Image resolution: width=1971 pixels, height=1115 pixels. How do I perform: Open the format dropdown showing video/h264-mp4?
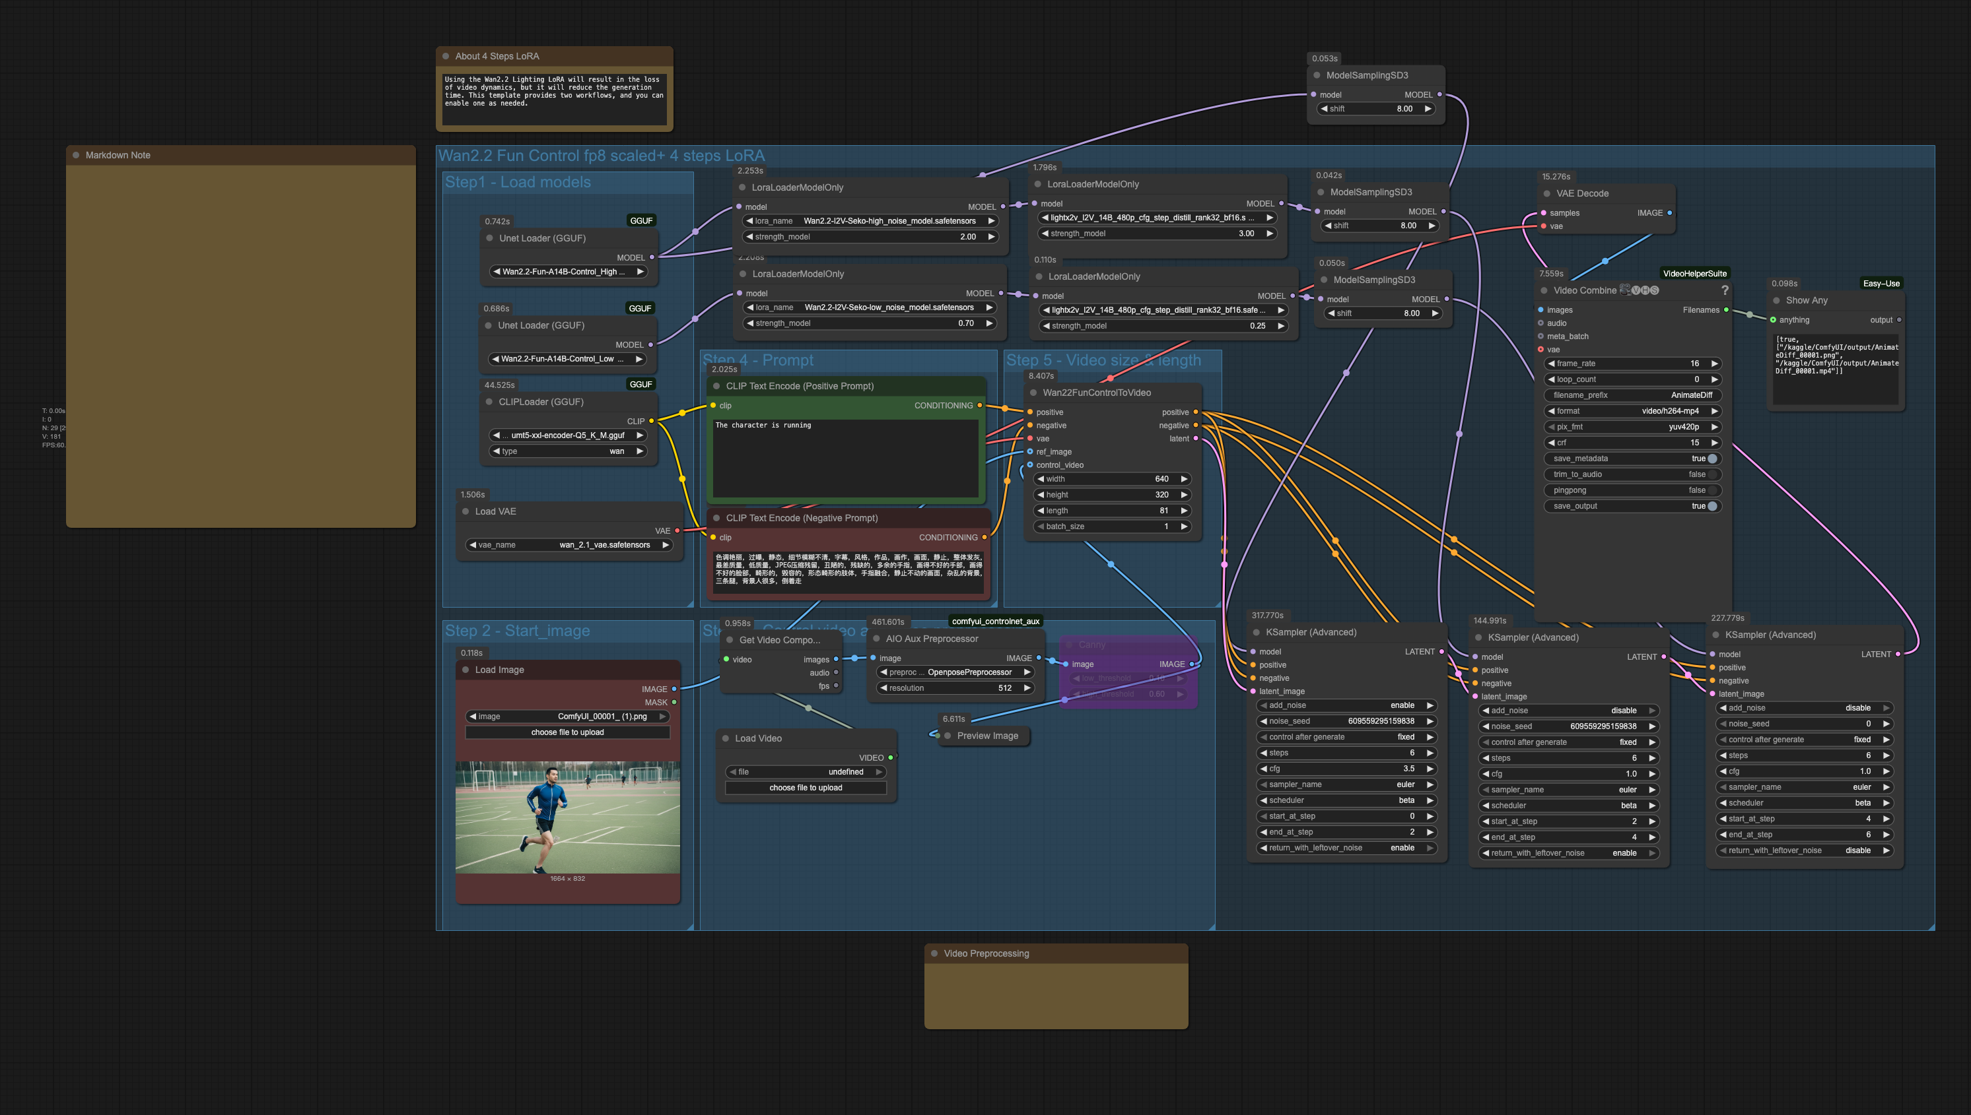[x=1632, y=411]
